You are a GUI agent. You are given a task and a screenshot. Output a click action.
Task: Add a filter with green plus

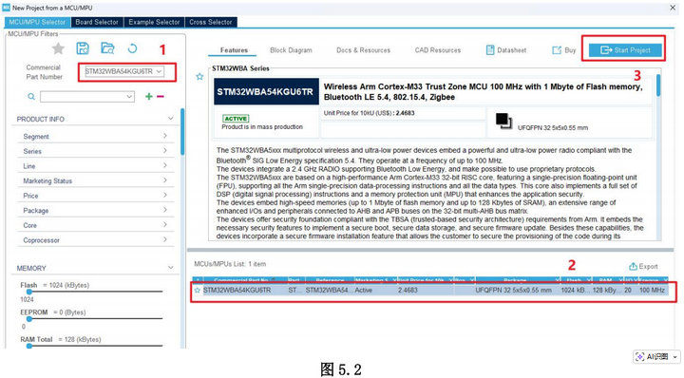pos(149,96)
